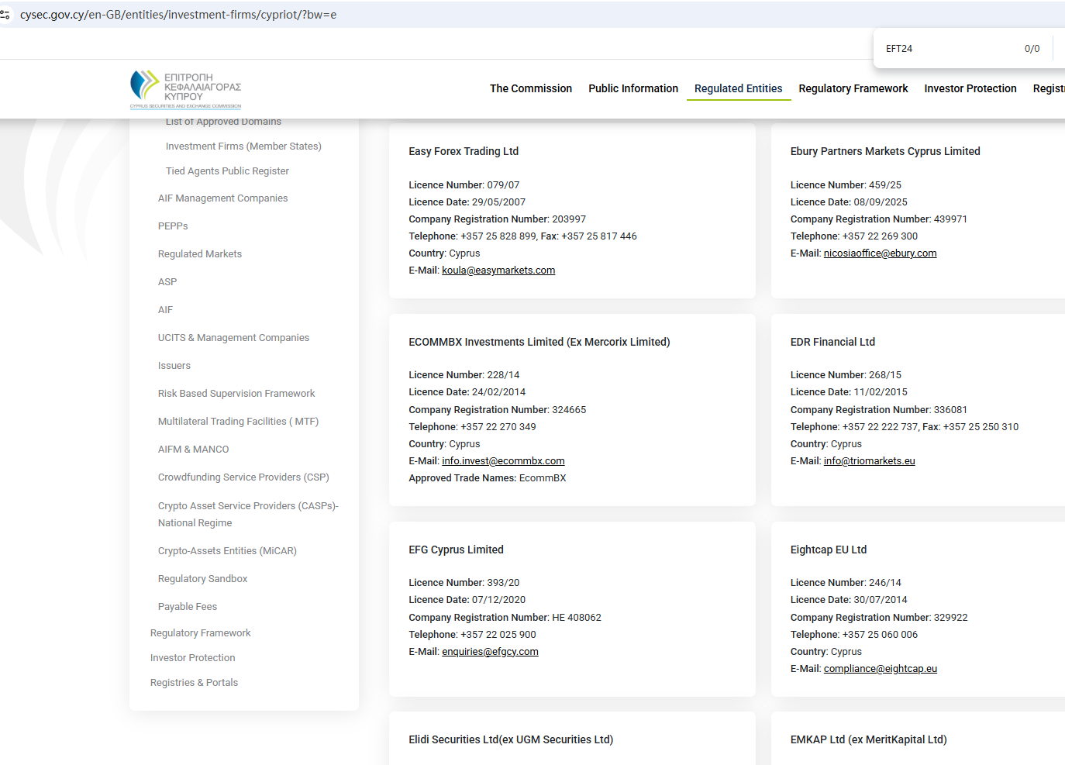Click compliance@eightcap.eu email link
This screenshot has height=765, width=1065.
click(880, 669)
